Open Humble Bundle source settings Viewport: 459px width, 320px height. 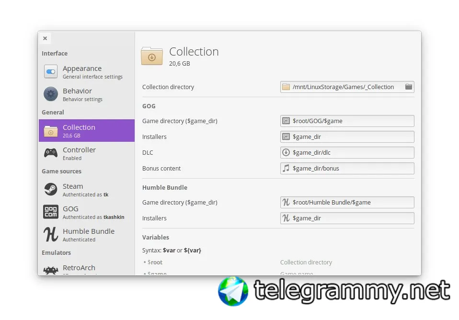pos(87,235)
